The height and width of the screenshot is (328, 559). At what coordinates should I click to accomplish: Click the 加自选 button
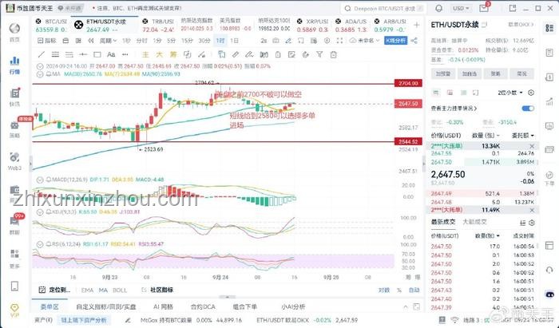[470, 73]
